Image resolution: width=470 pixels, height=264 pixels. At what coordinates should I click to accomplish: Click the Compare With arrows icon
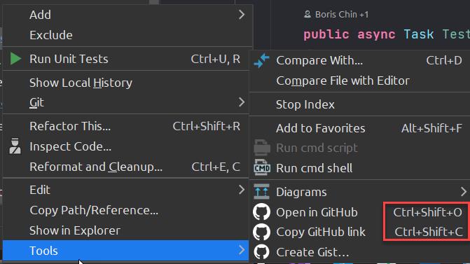[261, 60]
